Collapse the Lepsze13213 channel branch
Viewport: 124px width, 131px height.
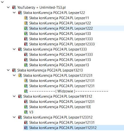pos(8,70)
